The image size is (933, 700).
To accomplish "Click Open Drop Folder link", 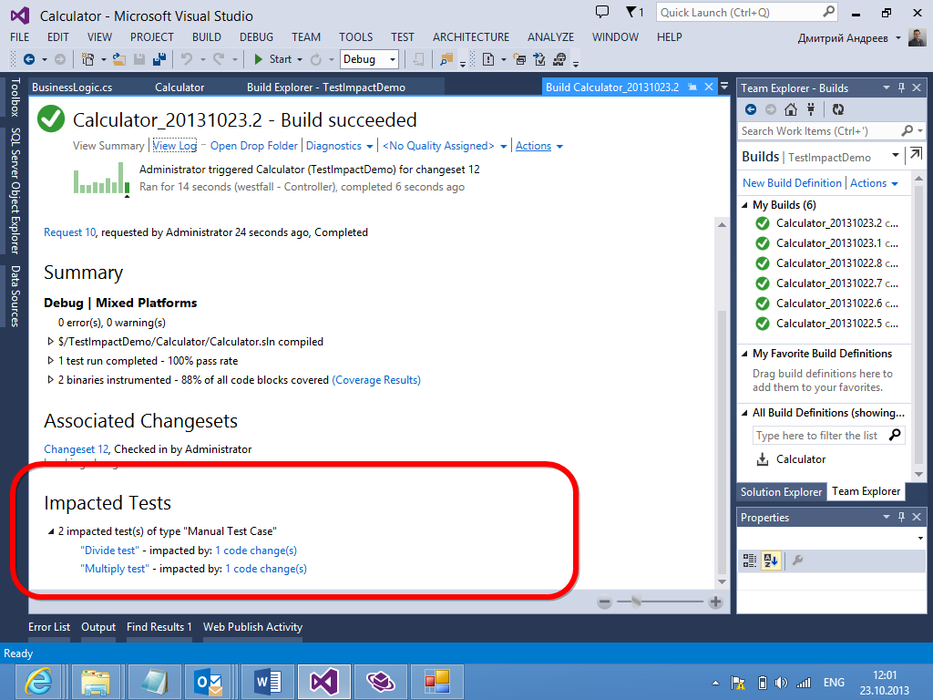I will click(x=254, y=146).
